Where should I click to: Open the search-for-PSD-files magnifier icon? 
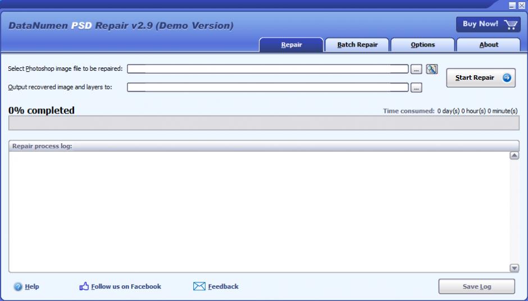432,69
